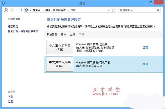Open the 進階設定 link
The image size is (165, 109).
(13, 26)
